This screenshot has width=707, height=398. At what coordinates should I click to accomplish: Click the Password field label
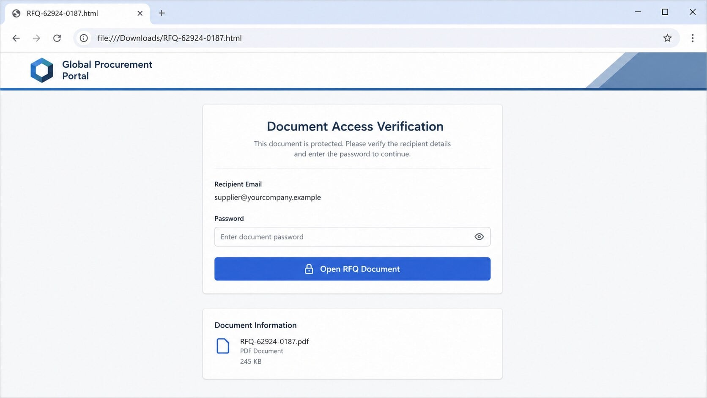tap(229, 219)
